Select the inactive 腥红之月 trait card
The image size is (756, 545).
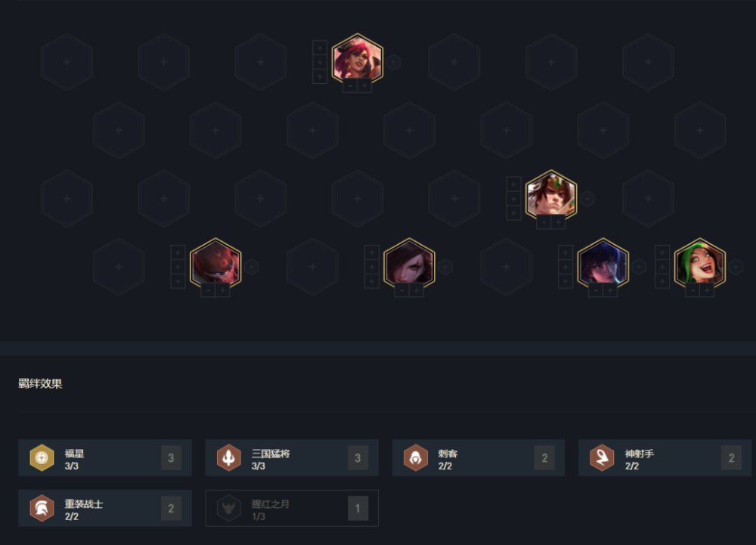pyautogui.click(x=292, y=509)
